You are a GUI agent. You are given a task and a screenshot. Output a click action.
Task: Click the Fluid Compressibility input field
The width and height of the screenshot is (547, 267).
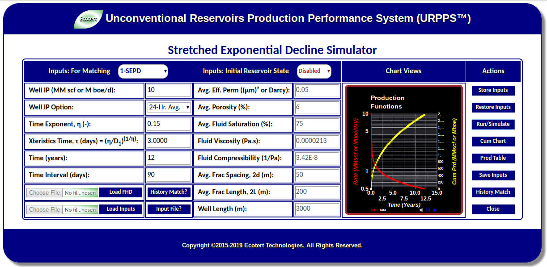(317, 158)
